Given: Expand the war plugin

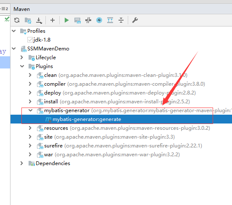Looking at the screenshot, I should [30, 155].
